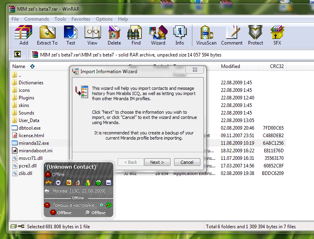The width and height of the screenshot is (314, 239).
Task: Sort by the Modified column header
Action: pos(231,66)
